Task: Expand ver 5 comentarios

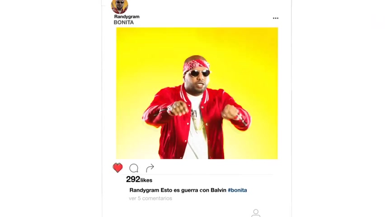Action: coord(150,198)
